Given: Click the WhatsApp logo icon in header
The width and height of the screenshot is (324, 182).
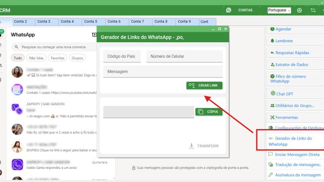Looking at the screenshot, I should coord(229,10).
